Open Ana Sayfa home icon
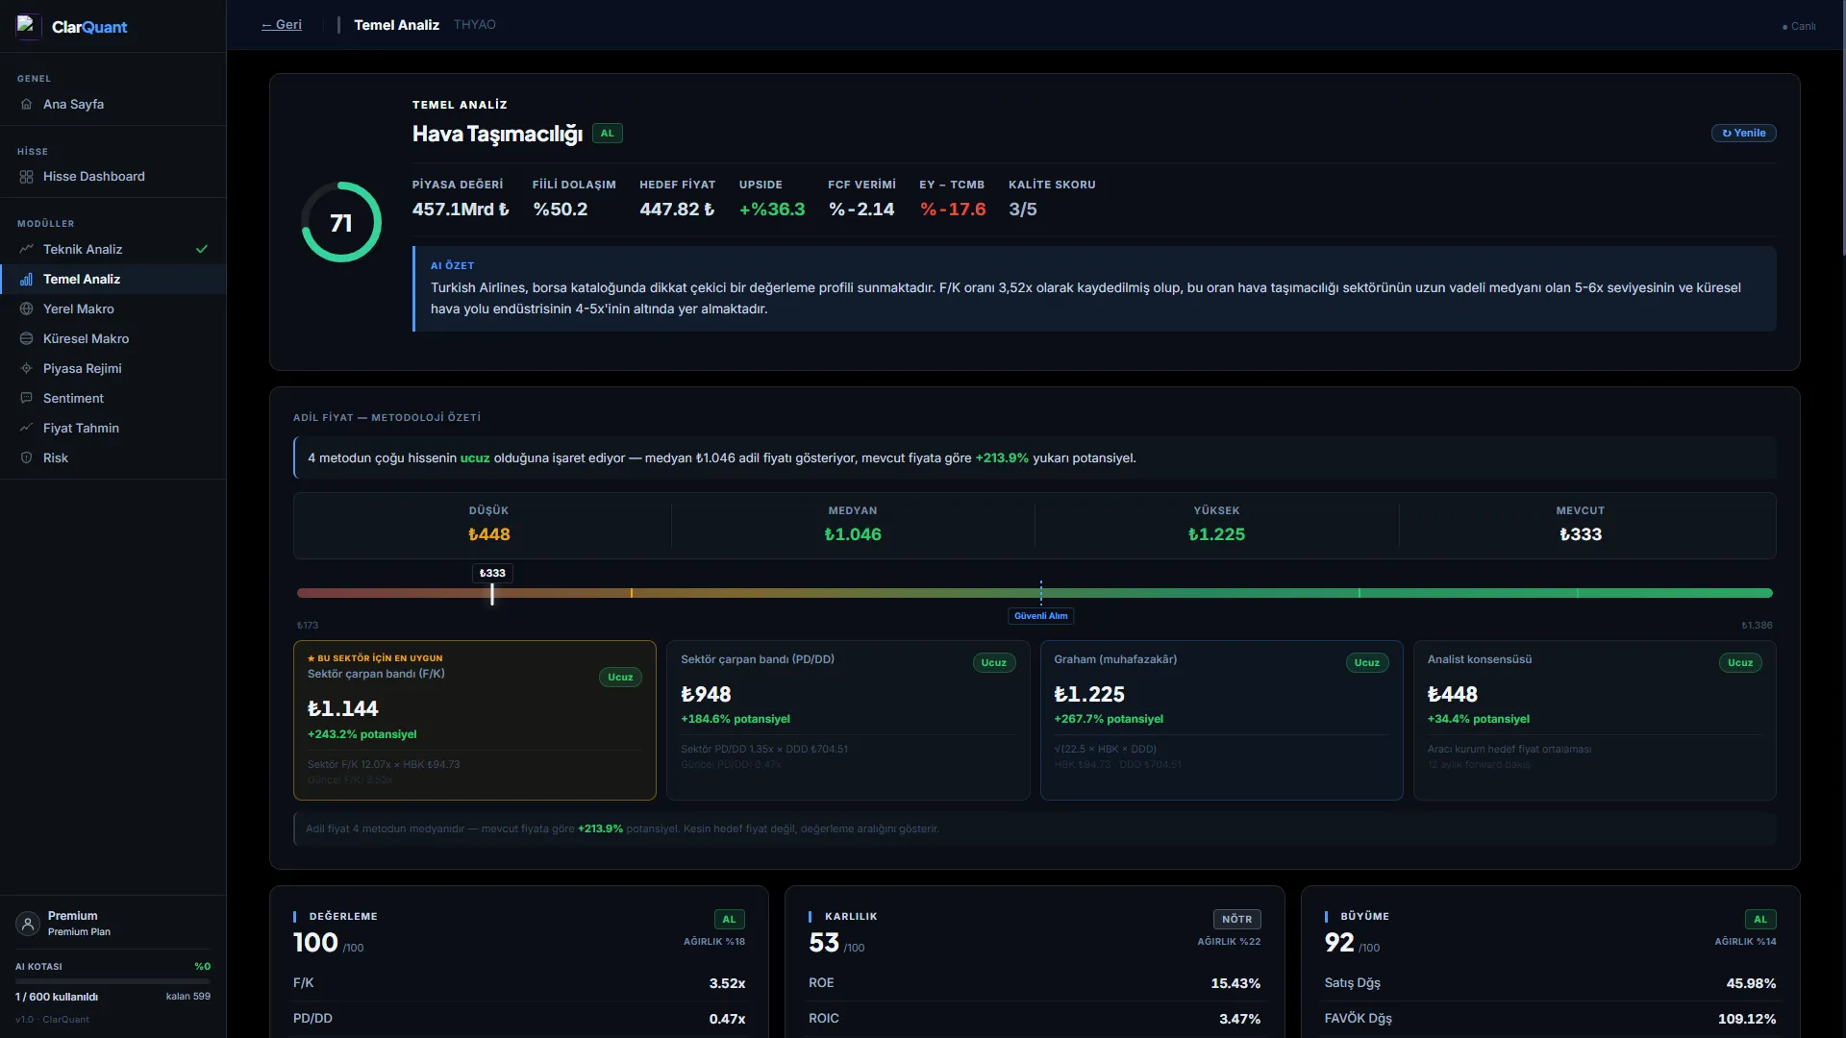Image resolution: width=1846 pixels, height=1038 pixels. pos(26,104)
